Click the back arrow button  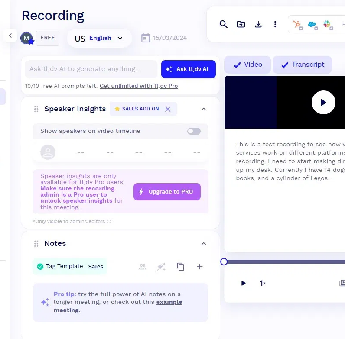(10, 36)
